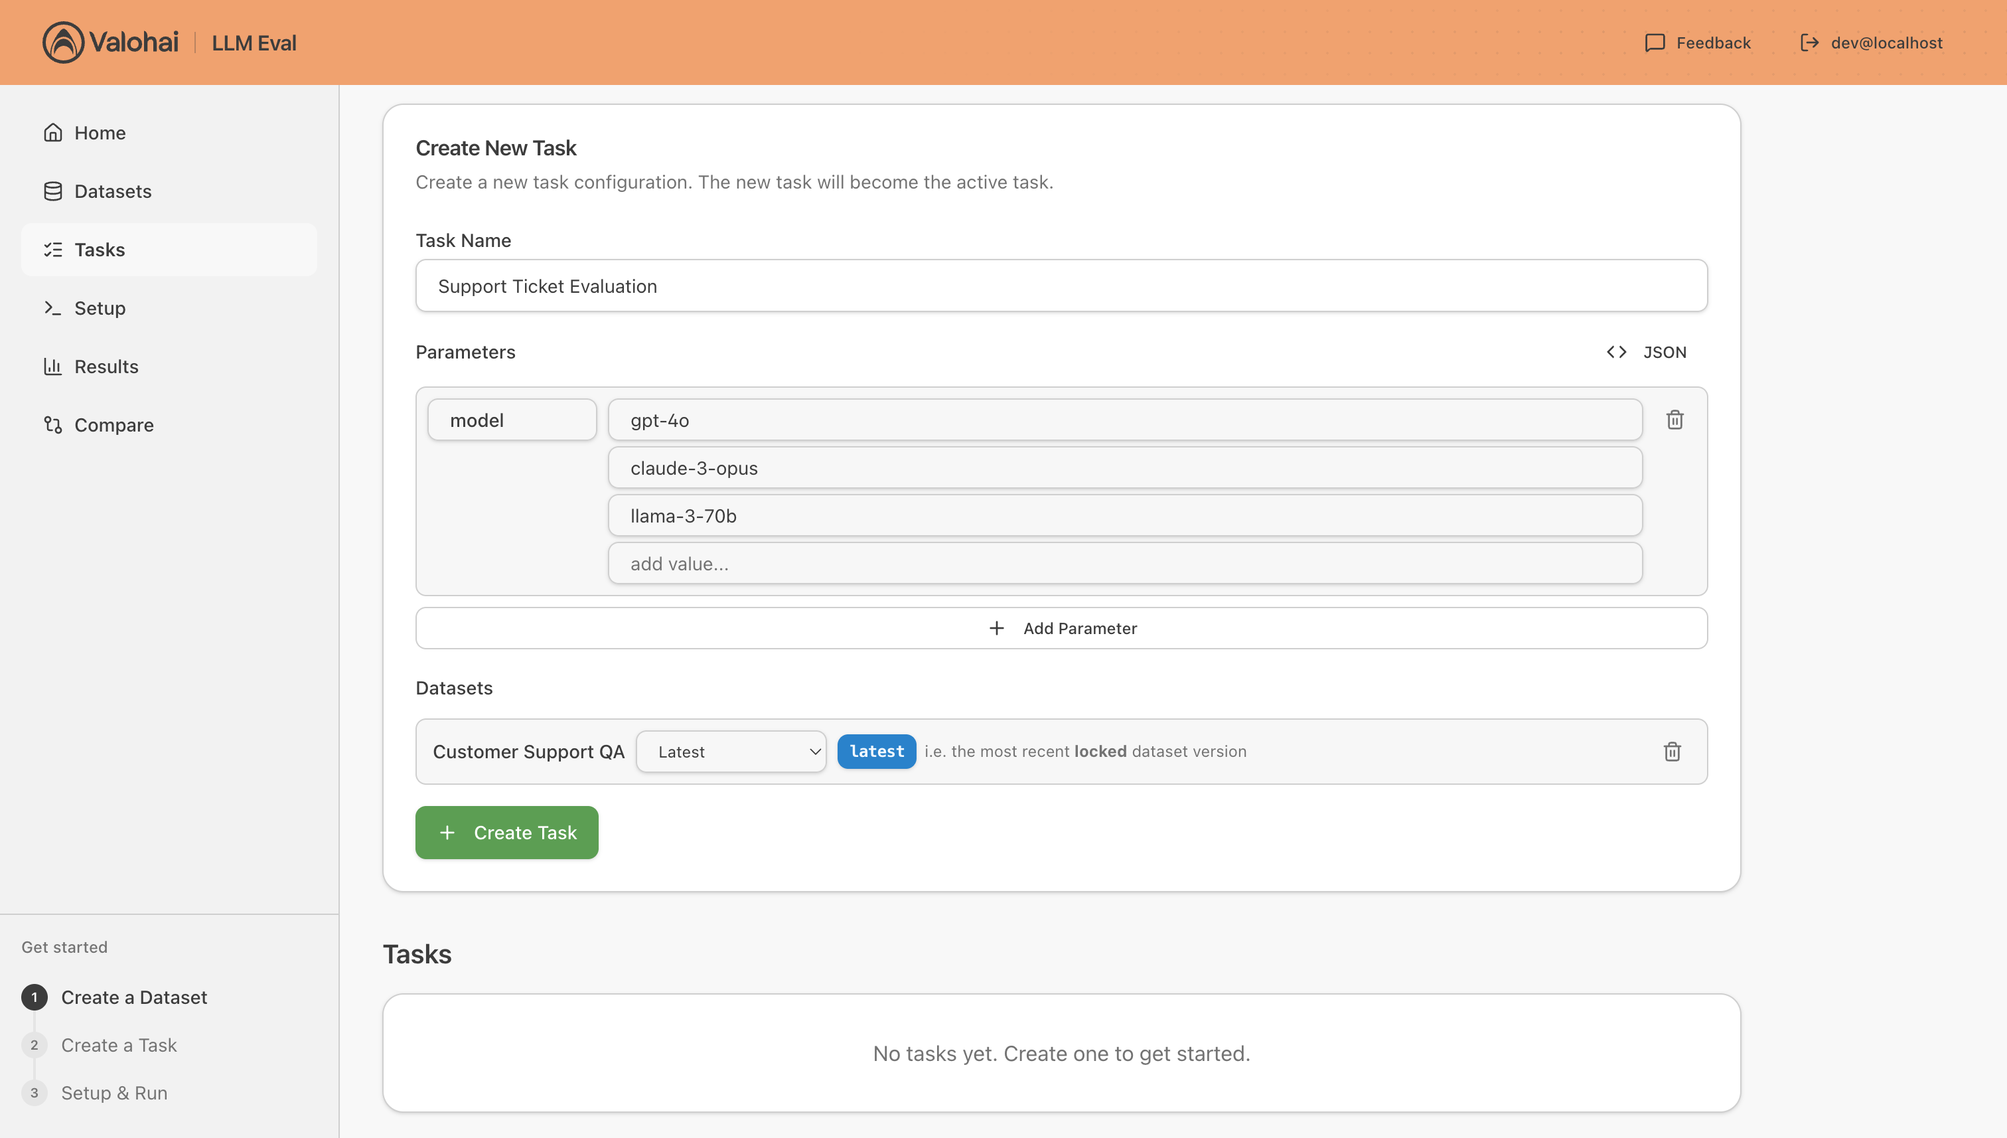The width and height of the screenshot is (2007, 1138).
Task: Click the Task Name input field
Action: point(1061,286)
